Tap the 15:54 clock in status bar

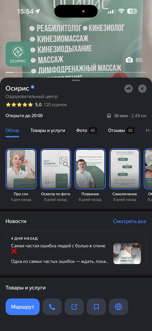26,11
